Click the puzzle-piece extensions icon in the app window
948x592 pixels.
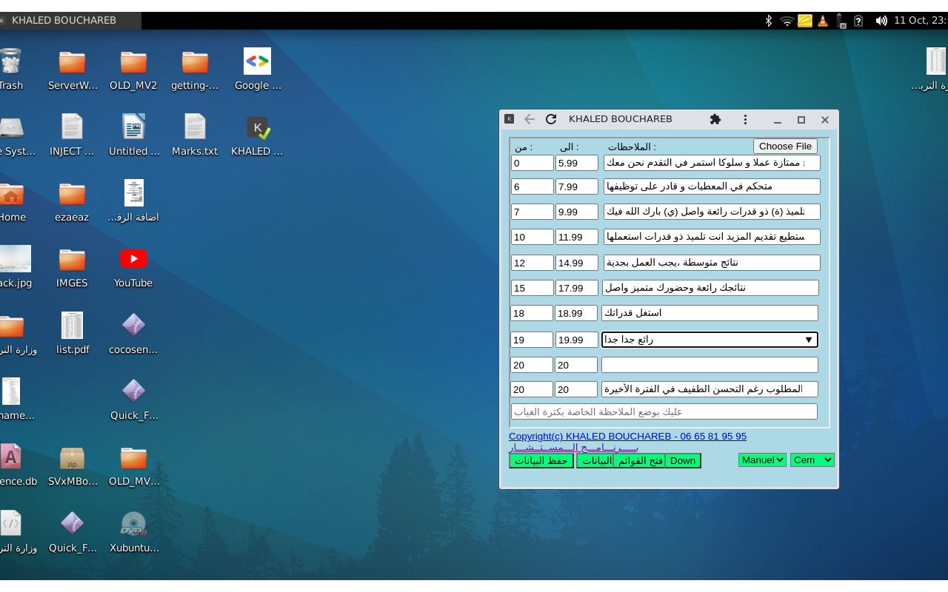point(715,119)
